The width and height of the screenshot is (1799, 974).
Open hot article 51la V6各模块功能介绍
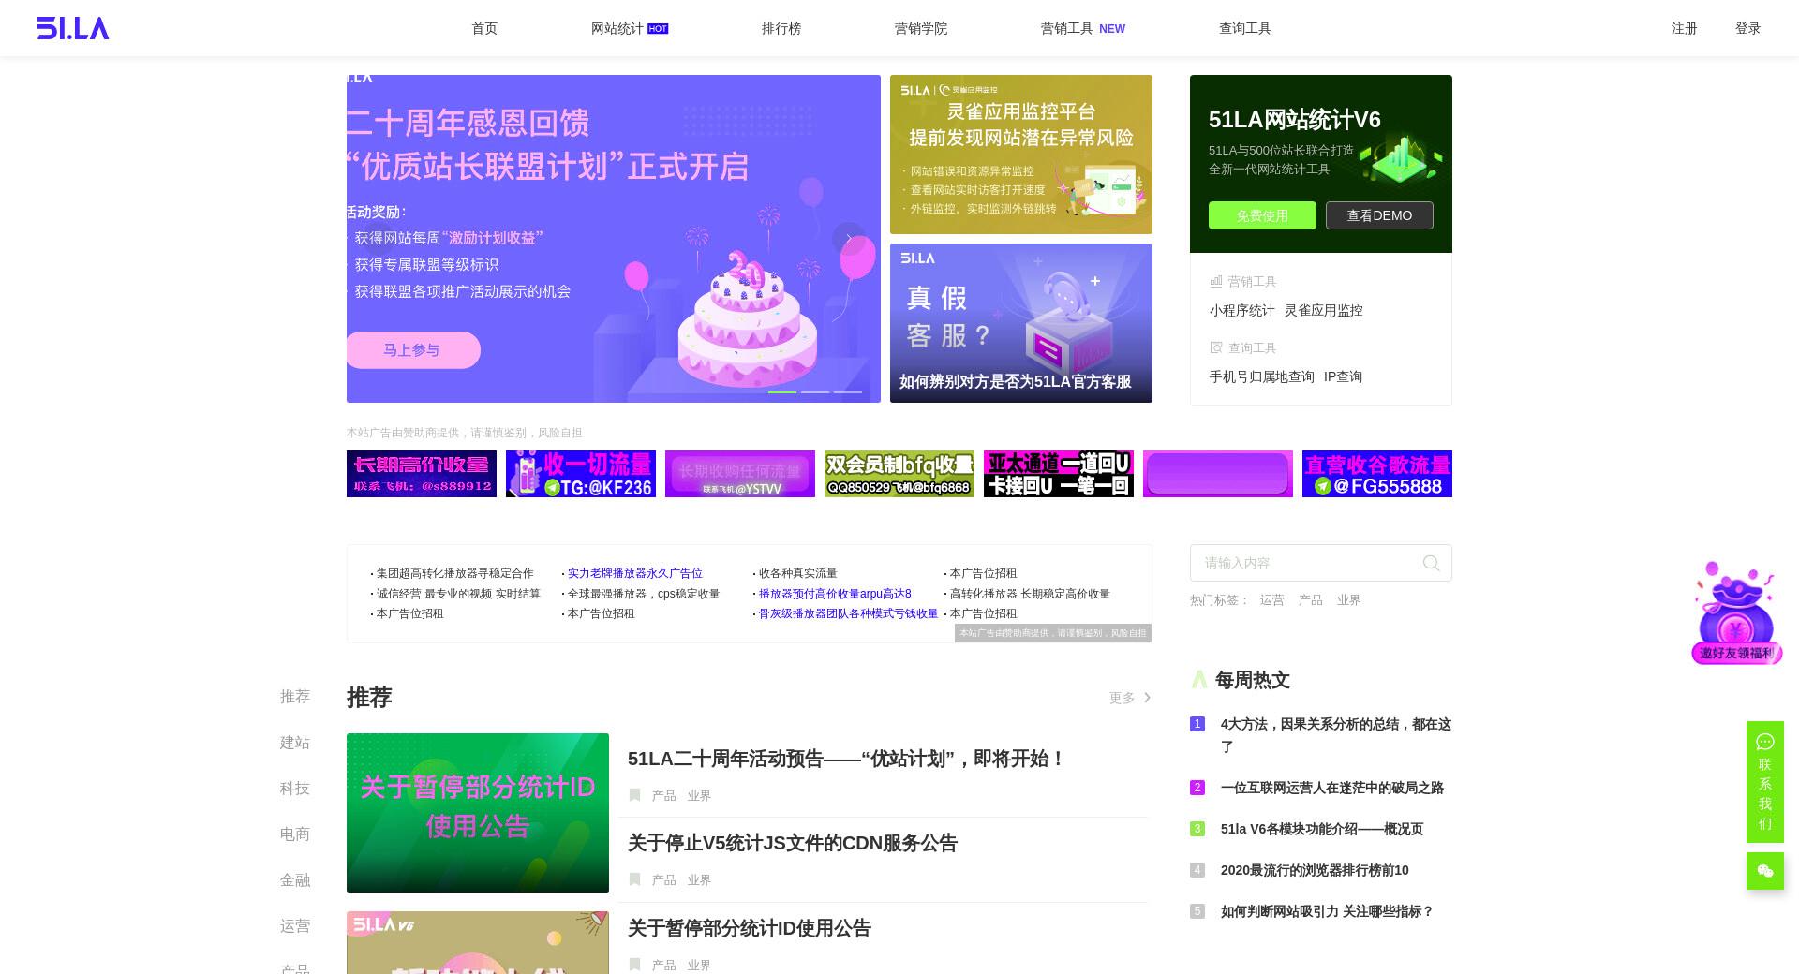tap(1321, 829)
